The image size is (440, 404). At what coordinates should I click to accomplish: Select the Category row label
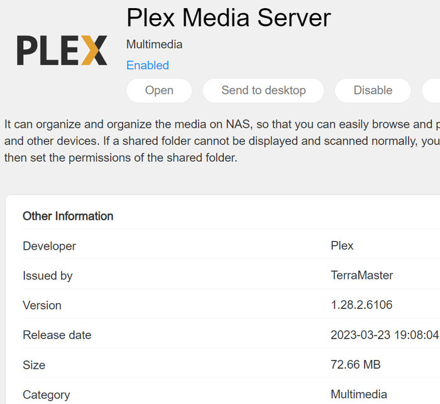coord(47,395)
